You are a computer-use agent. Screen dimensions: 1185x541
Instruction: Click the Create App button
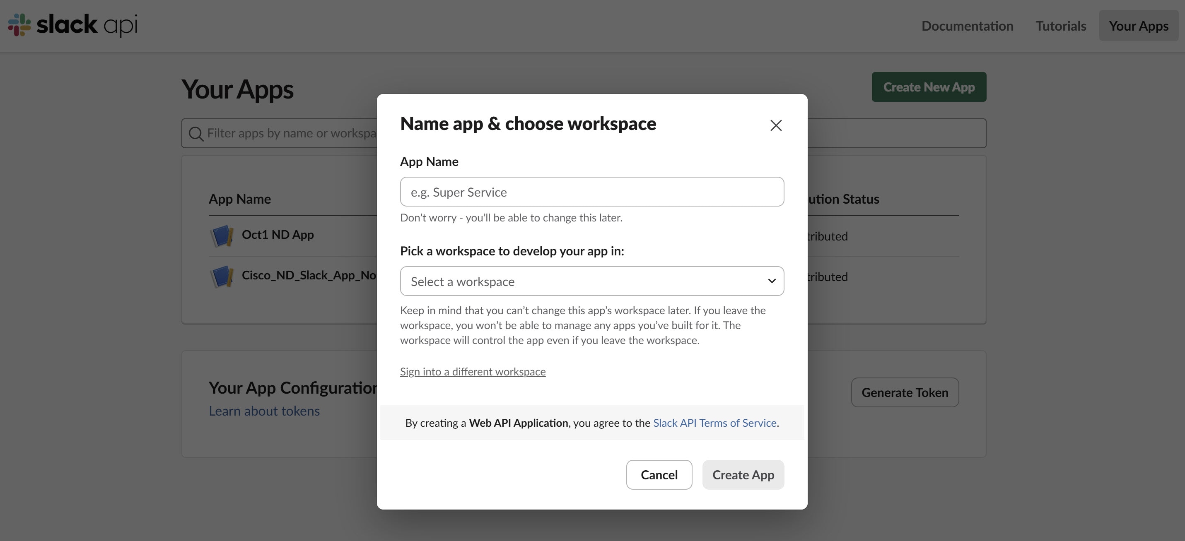click(x=743, y=474)
